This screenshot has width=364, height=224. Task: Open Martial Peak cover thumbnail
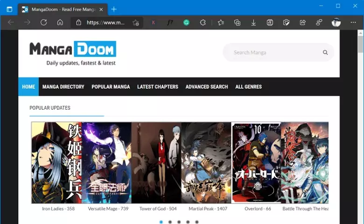(206, 163)
